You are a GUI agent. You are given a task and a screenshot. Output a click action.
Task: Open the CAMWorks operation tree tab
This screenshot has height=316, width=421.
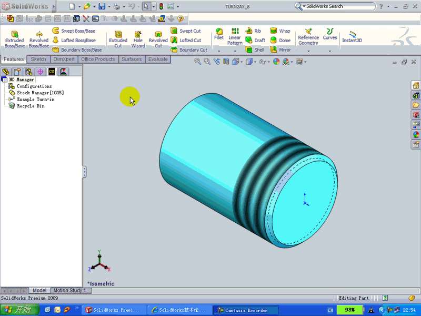(x=63, y=72)
